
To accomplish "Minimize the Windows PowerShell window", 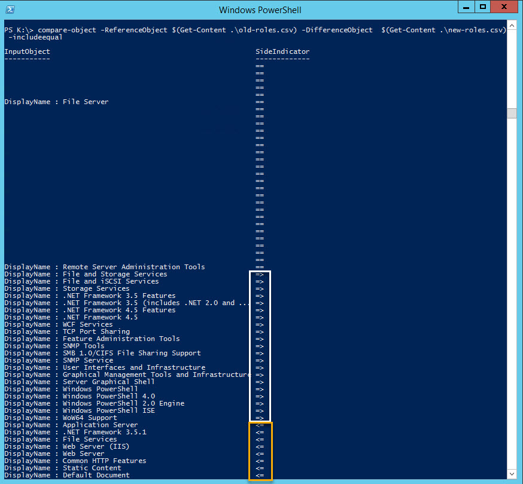I will click(466, 7).
